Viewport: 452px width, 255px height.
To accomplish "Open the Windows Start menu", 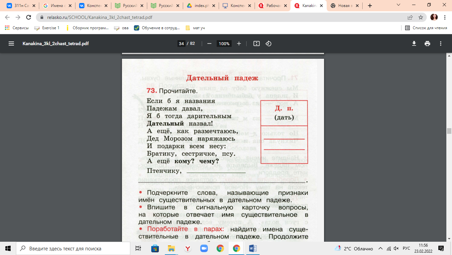I will tap(8, 248).
